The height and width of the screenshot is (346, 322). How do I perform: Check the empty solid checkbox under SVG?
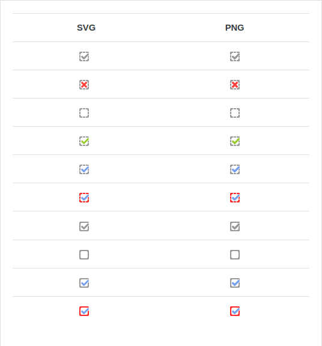[x=84, y=255]
